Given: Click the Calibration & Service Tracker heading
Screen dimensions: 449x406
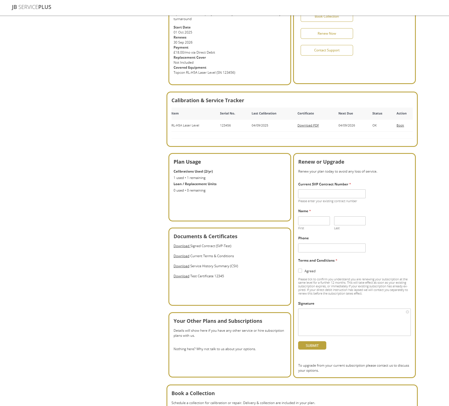Looking at the screenshot, I should [x=208, y=100].
